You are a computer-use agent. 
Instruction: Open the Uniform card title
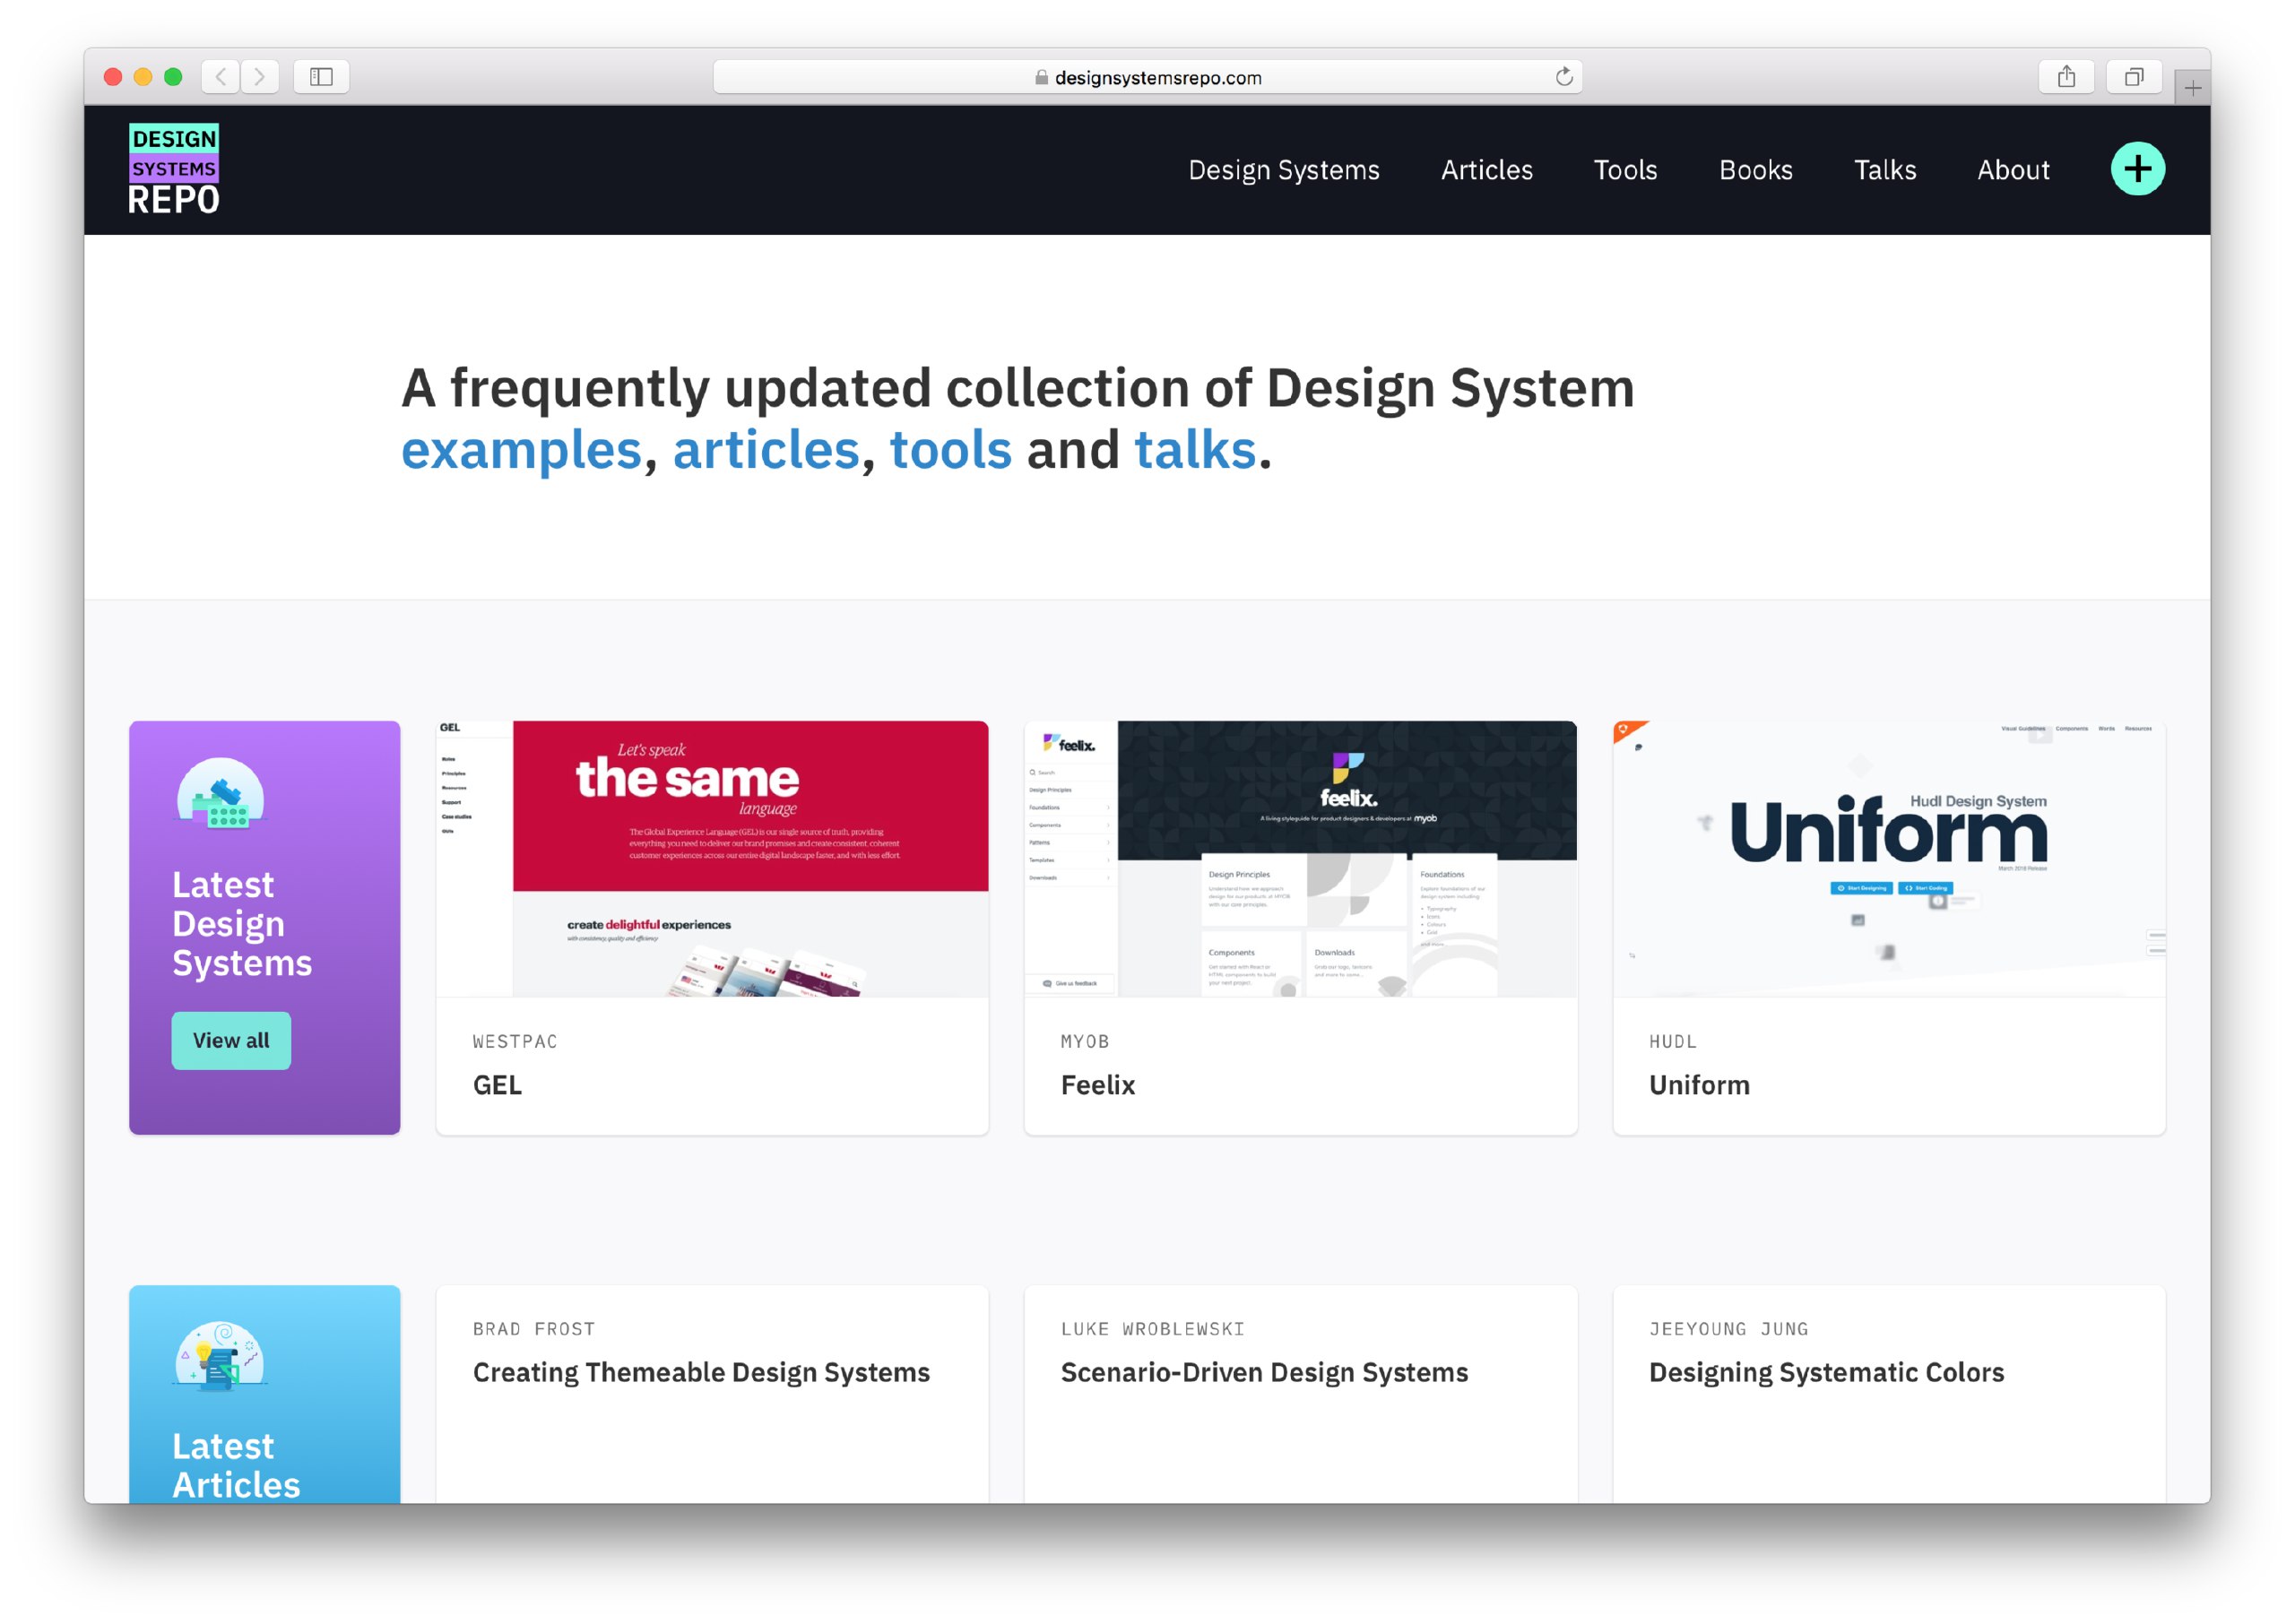(1698, 1085)
